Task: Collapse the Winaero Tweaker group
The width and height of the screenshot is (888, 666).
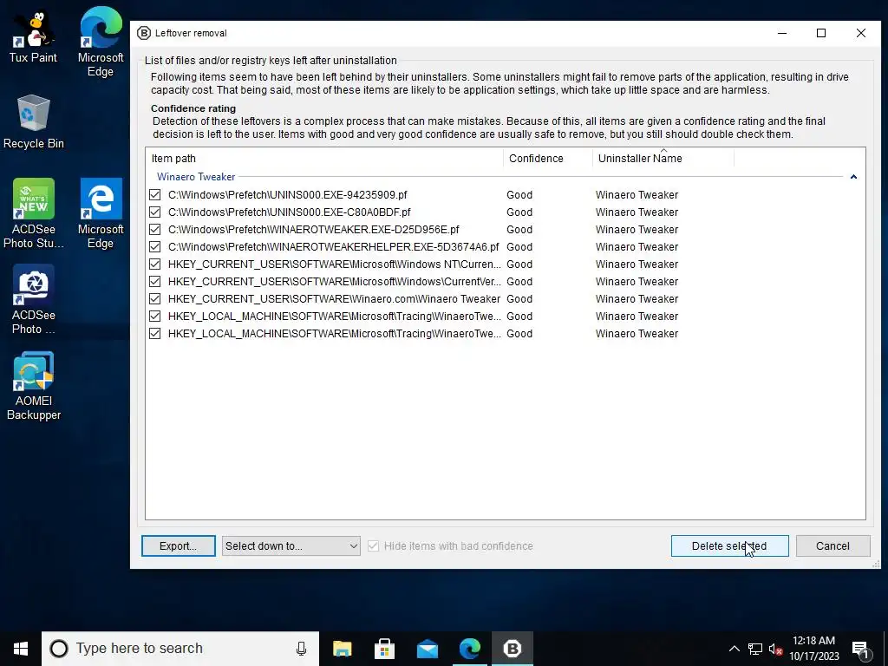Action: (853, 177)
